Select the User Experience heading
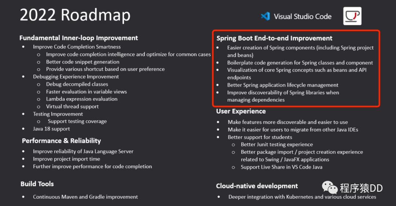The image size is (396, 206). coord(241,111)
